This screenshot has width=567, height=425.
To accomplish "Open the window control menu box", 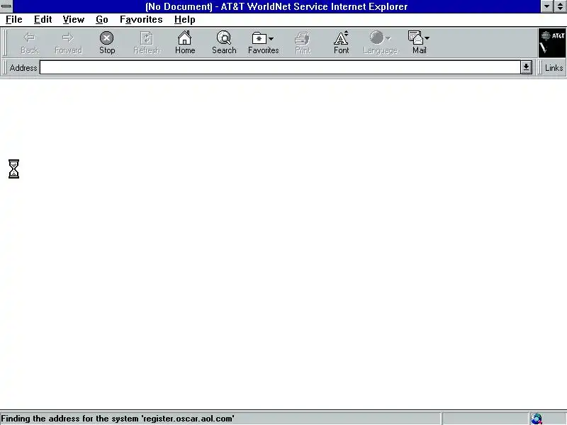I will (x=6, y=6).
